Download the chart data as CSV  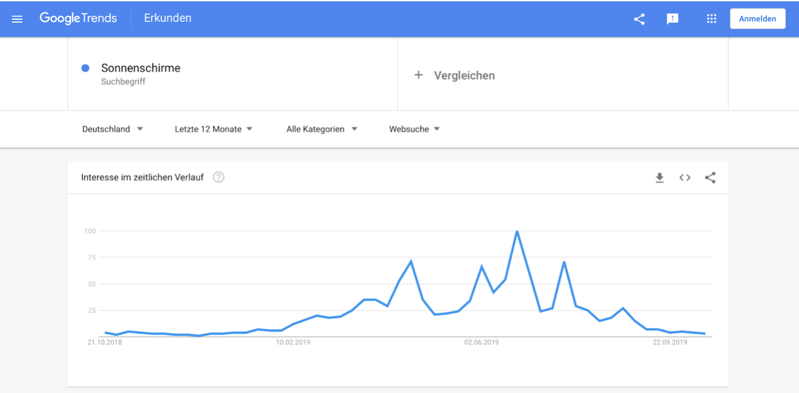[659, 177]
